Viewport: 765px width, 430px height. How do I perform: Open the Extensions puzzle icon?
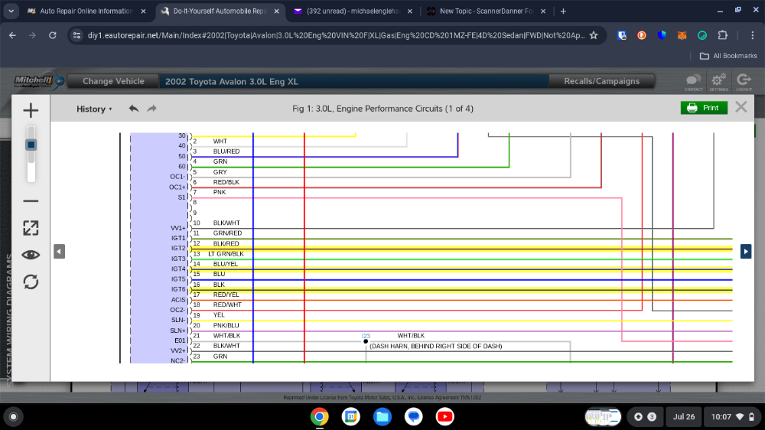coord(723,35)
